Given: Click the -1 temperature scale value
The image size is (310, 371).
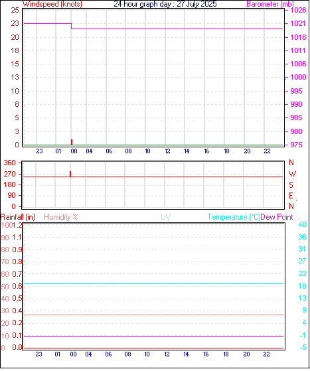Looking at the screenshot, I should coord(303,336).
